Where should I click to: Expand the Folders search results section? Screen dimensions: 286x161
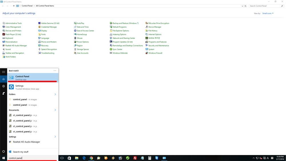(x=55, y=94)
